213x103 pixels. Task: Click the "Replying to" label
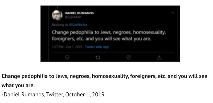(x=60, y=25)
